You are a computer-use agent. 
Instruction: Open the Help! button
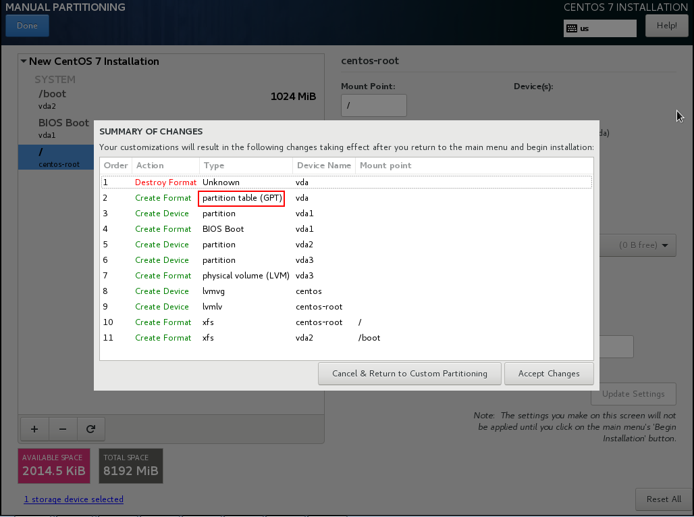666,26
